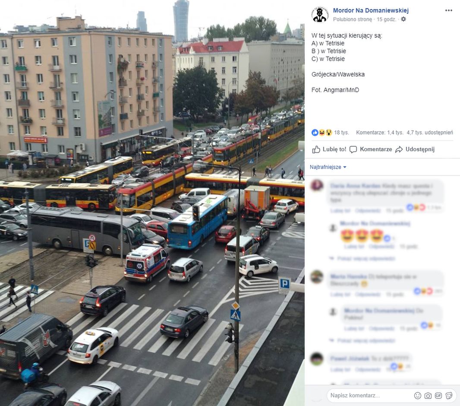Open the 15 godz. timestamp link
Viewport: 460px width, 406px height.
[x=386, y=19]
